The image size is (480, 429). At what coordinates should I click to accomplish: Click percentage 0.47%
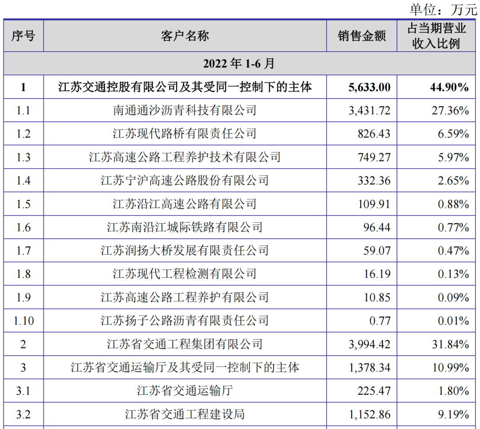click(453, 251)
